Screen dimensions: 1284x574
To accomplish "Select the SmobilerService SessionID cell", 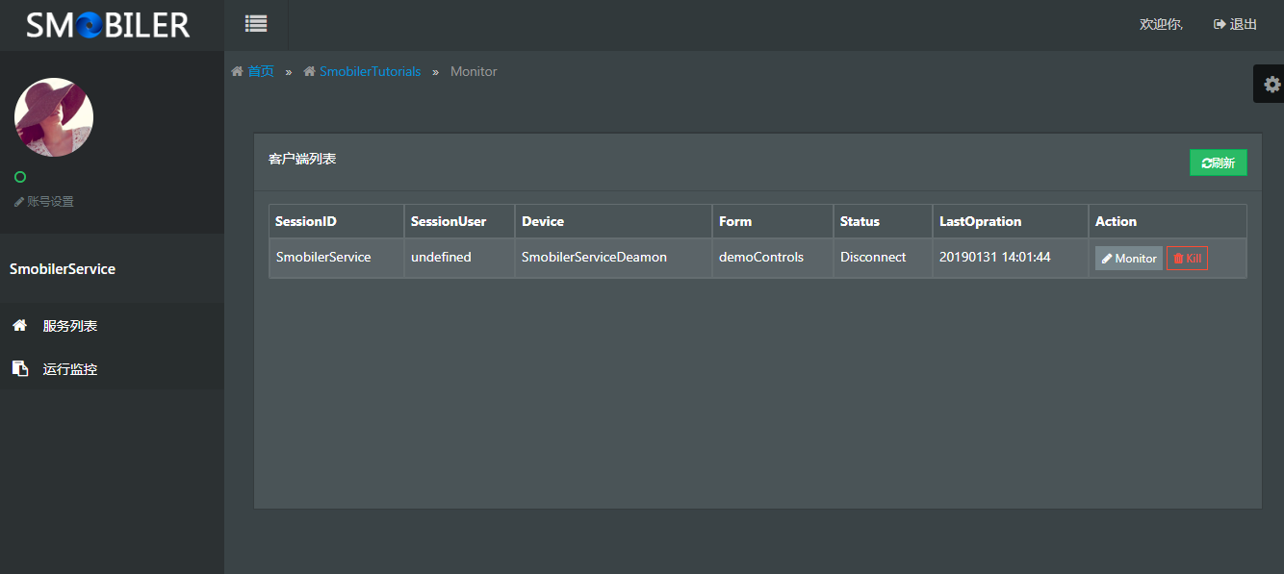I will (x=336, y=258).
